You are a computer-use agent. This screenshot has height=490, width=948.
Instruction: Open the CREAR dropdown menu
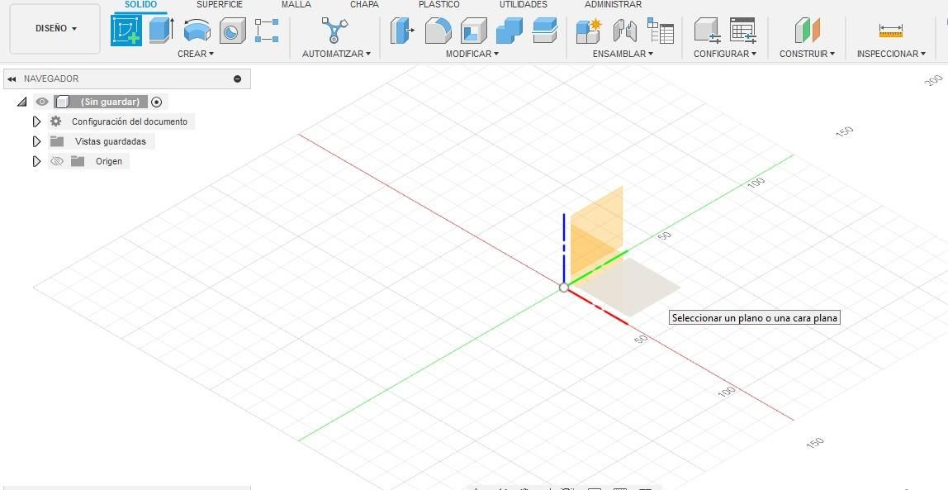[x=196, y=54]
